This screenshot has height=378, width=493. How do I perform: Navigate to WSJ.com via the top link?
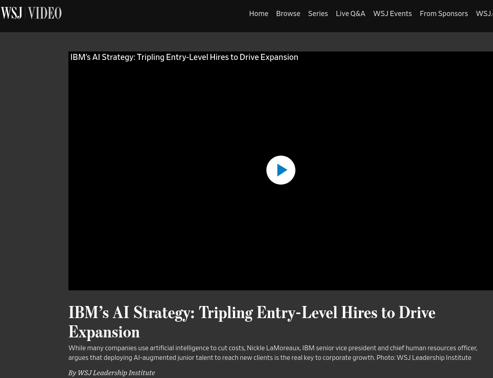pos(484,13)
